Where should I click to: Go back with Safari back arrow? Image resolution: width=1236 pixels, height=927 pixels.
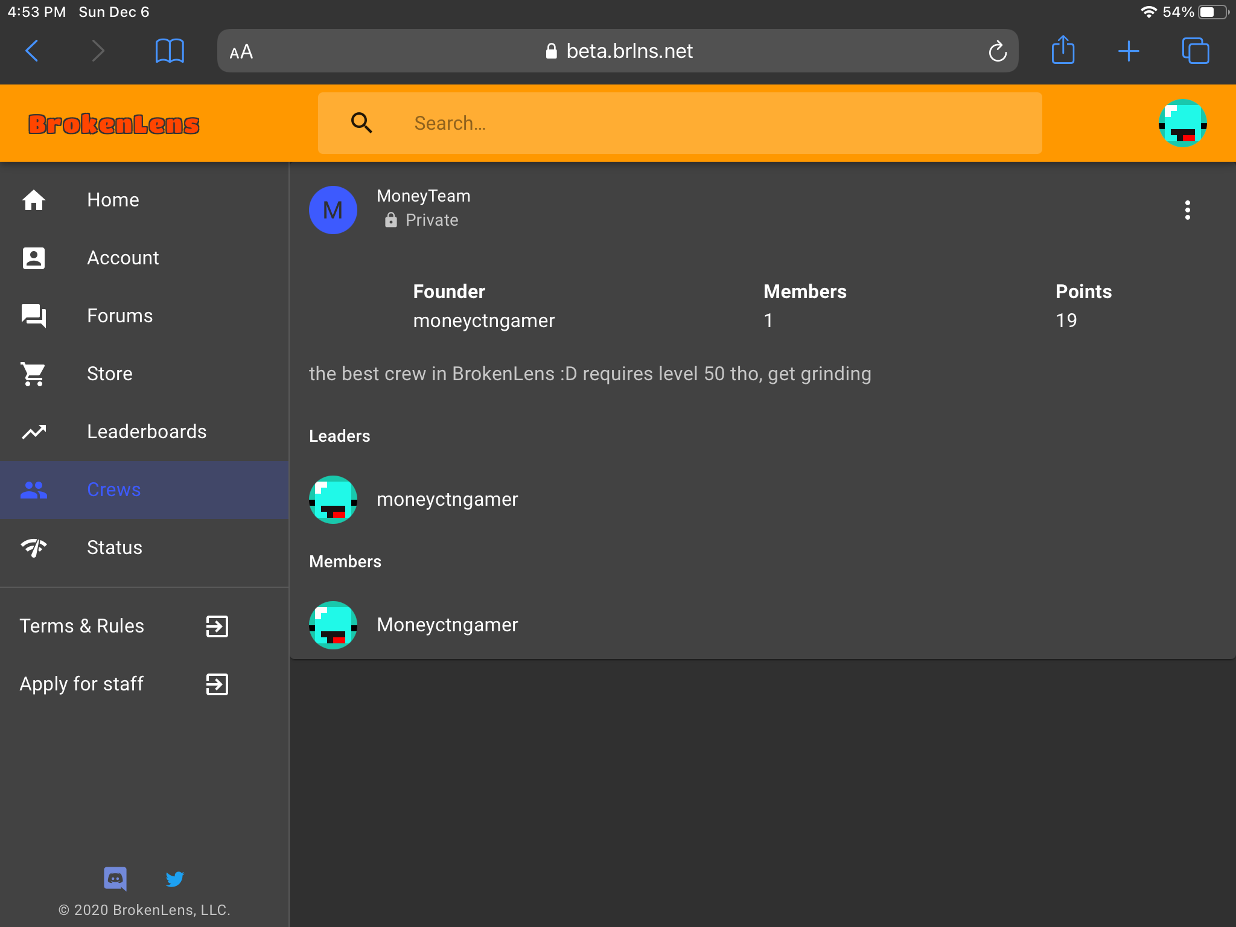pos(32,51)
